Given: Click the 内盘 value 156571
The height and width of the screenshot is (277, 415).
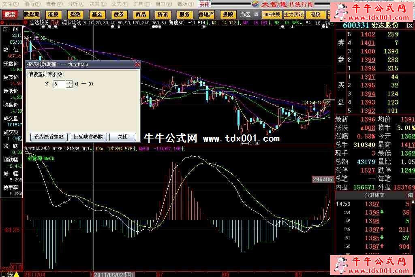Looking at the screenshot, I should pyautogui.click(x=364, y=188).
